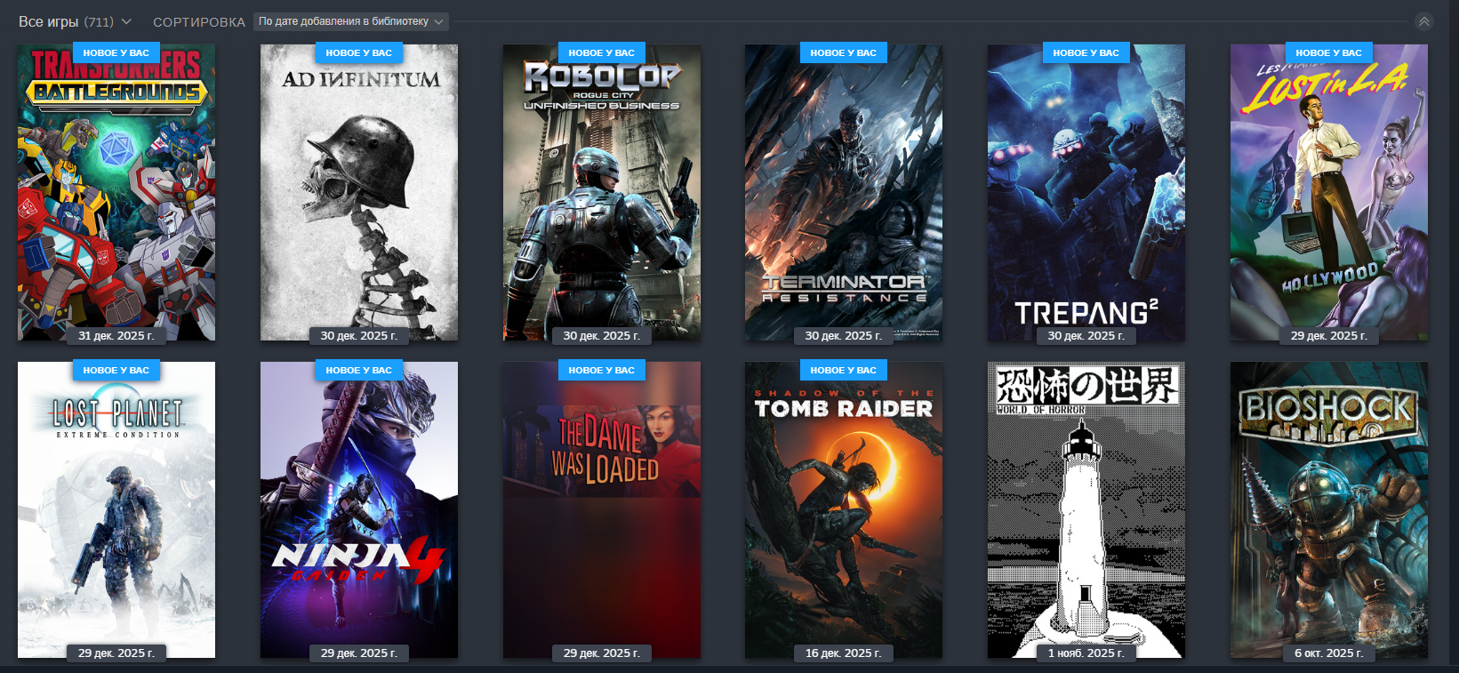Collapse the all games section with chevron icon

pos(1424,21)
